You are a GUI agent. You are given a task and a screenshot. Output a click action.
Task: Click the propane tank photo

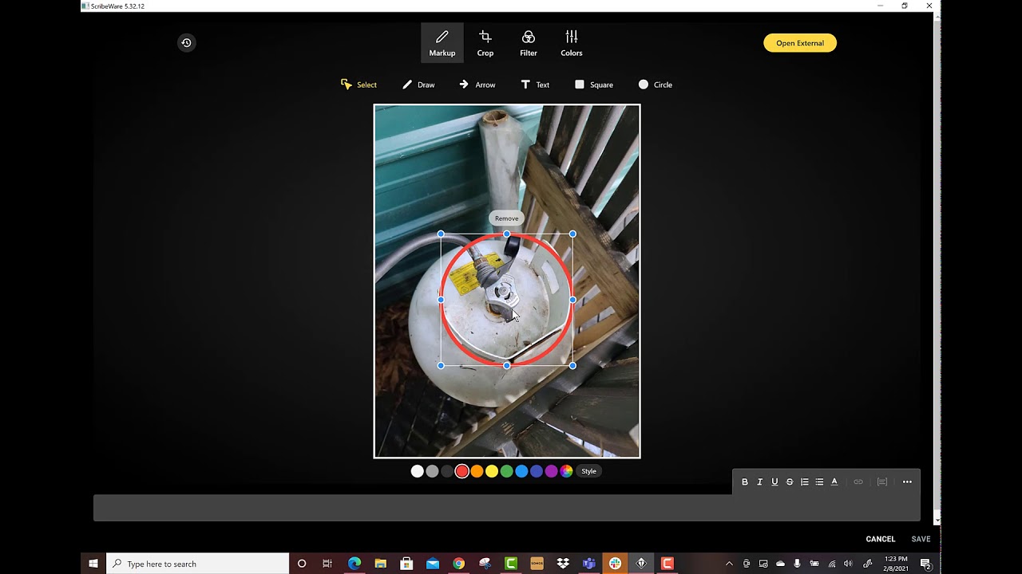(x=507, y=281)
